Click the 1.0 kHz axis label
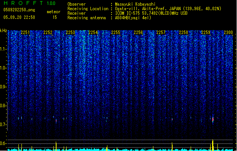 (x=3, y=68)
